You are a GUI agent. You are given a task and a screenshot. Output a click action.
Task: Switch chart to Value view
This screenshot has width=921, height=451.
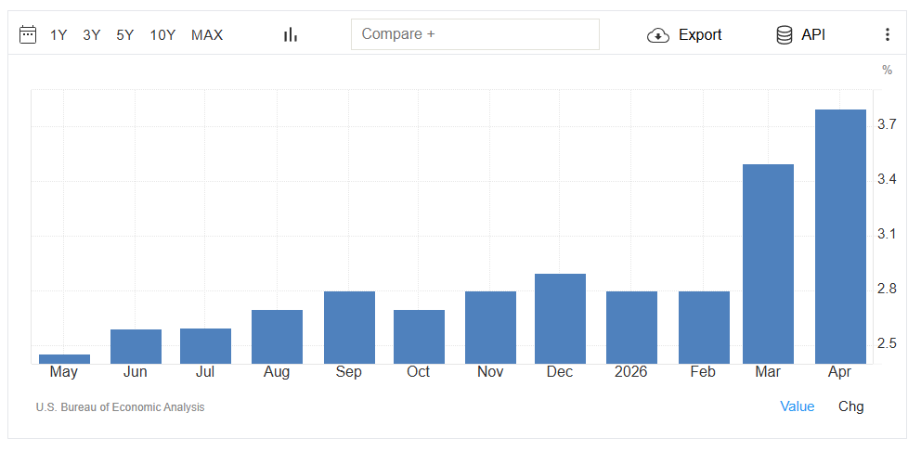coord(798,406)
